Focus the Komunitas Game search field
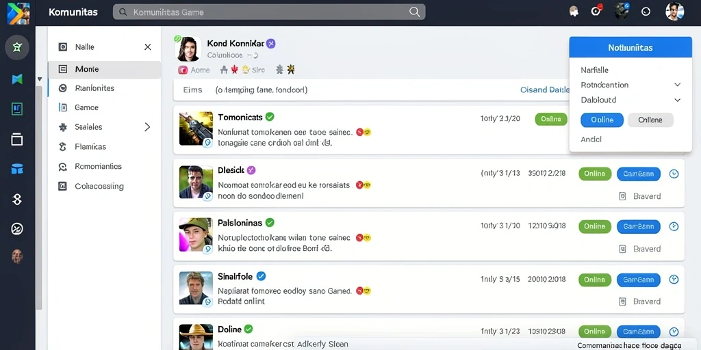The height and width of the screenshot is (350, 701). tap(268, 12)
